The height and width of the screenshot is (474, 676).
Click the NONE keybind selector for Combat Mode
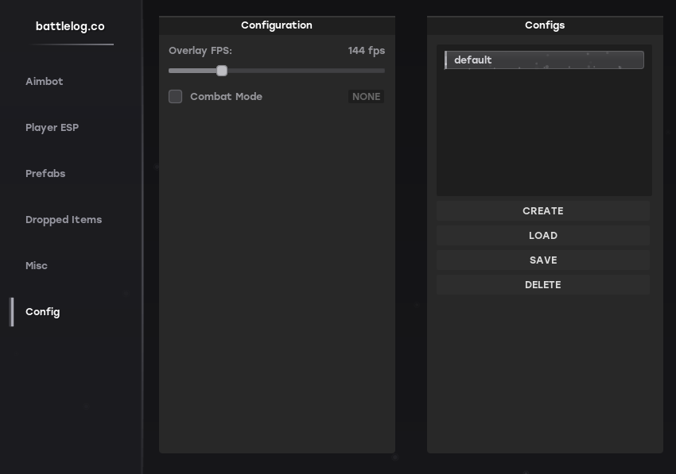coord(366,96)
